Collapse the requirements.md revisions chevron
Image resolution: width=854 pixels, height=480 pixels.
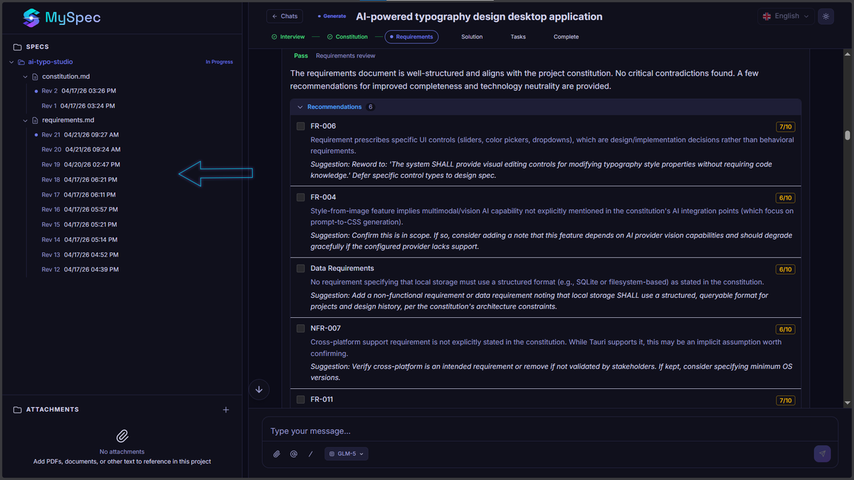tap(26, 120)
